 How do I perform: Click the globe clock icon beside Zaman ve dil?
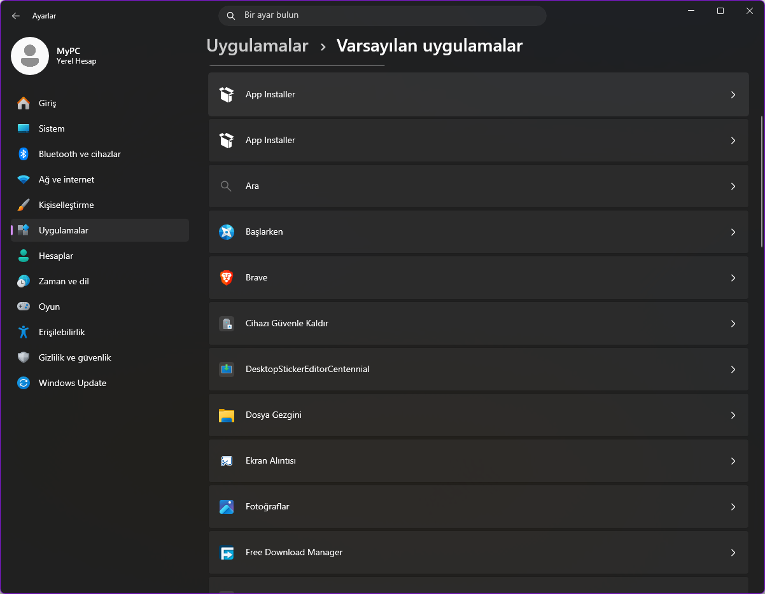point(24,281)
